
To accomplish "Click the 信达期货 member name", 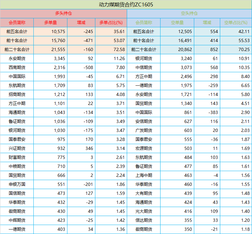I will 144,220.
